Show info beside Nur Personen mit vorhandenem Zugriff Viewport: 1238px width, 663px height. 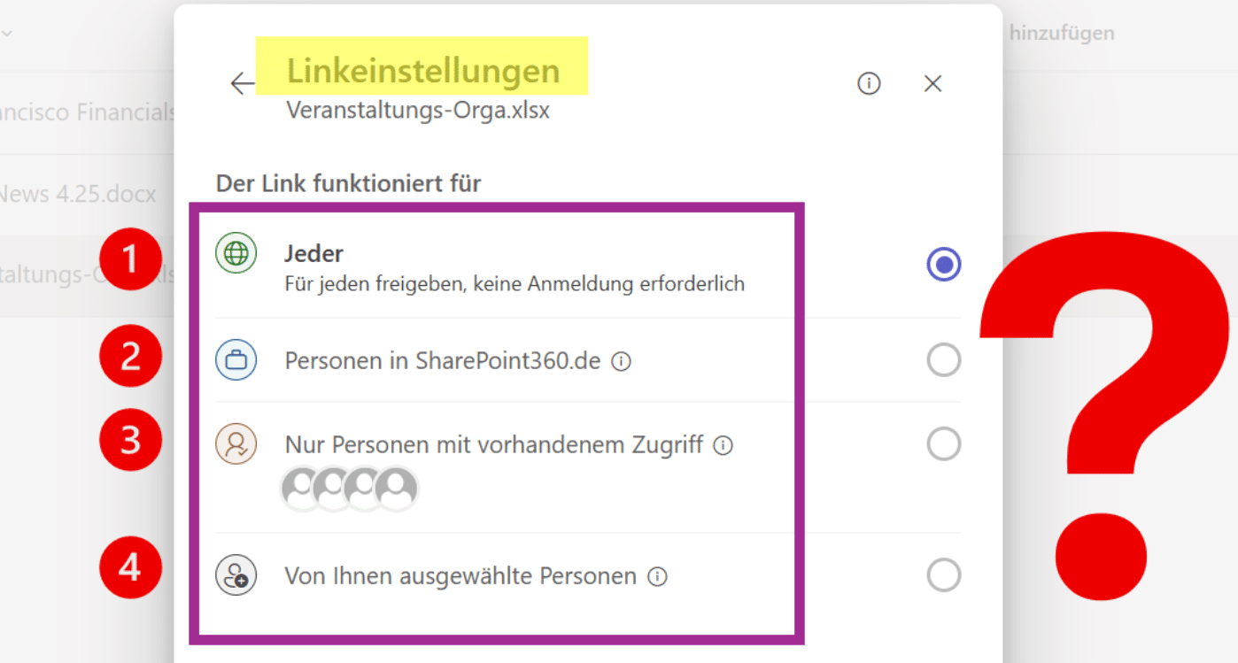(x=723, y=445)
